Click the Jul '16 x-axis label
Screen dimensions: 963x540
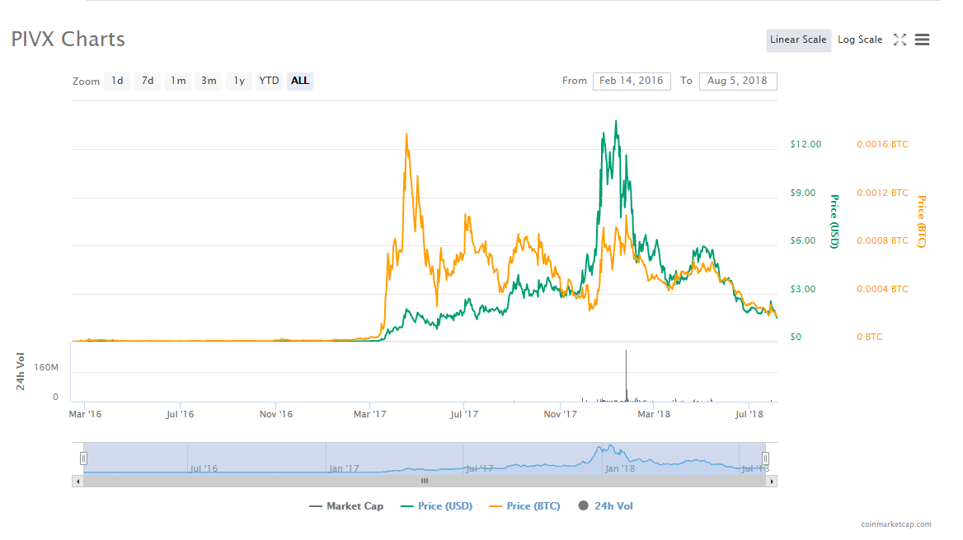pos(180,414)
